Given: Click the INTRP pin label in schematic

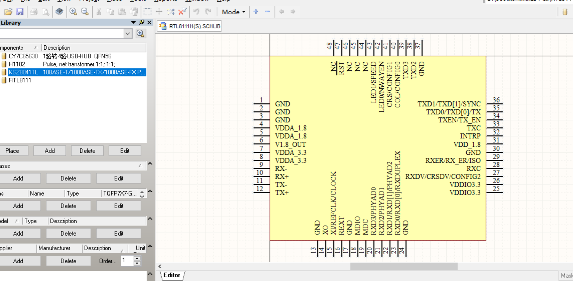Looking at the screenshot, I should coord(470,136).
